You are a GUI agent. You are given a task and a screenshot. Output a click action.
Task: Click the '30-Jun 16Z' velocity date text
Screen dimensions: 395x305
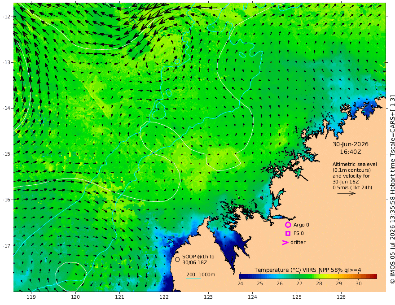[346, 182]
